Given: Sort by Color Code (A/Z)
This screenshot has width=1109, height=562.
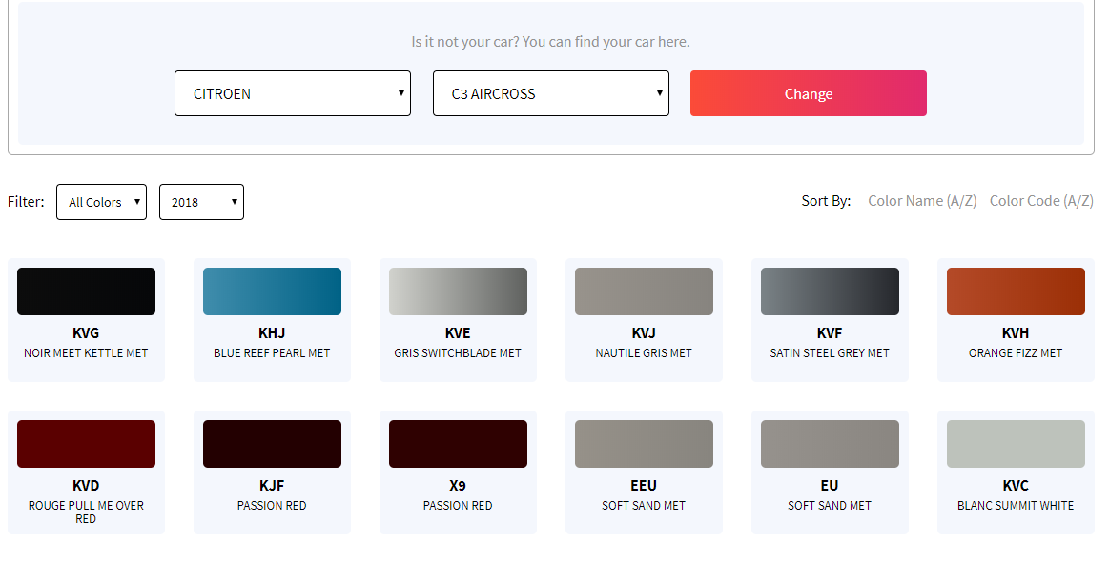Looking at the screenshot, I should pos(1041,201).
